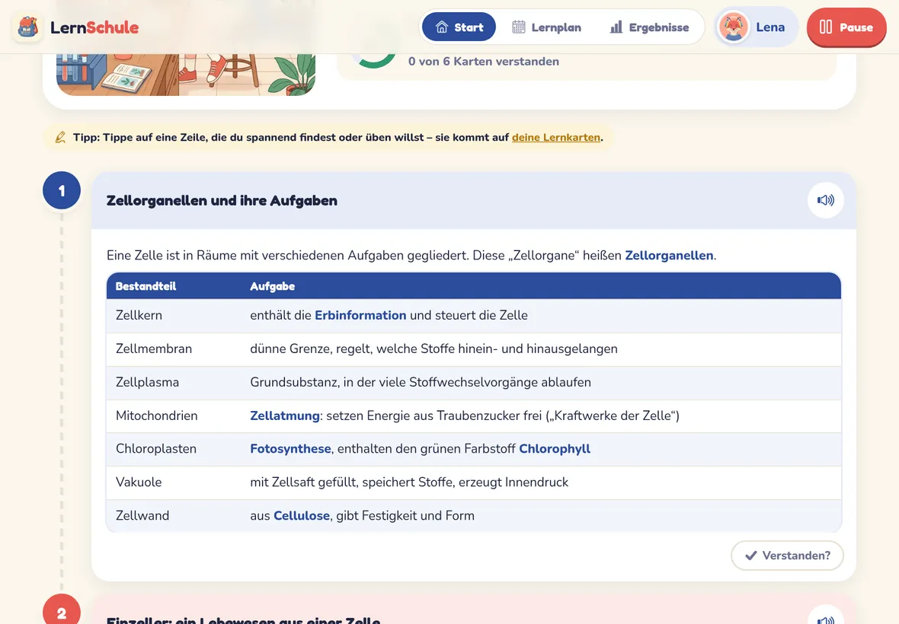
Task: Click the heading 'Zellorganellen und ihre Aufgaben'
Action: pyautogui.click(x=222, y=200)
